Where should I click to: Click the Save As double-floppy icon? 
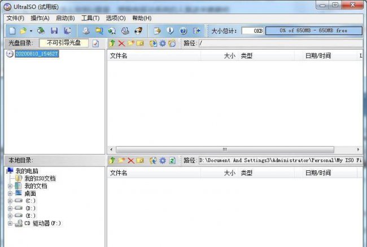point(68,30)
